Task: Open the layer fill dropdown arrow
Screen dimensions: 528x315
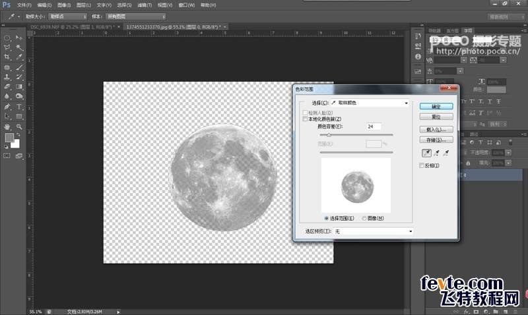Action: tap(508, 163)
